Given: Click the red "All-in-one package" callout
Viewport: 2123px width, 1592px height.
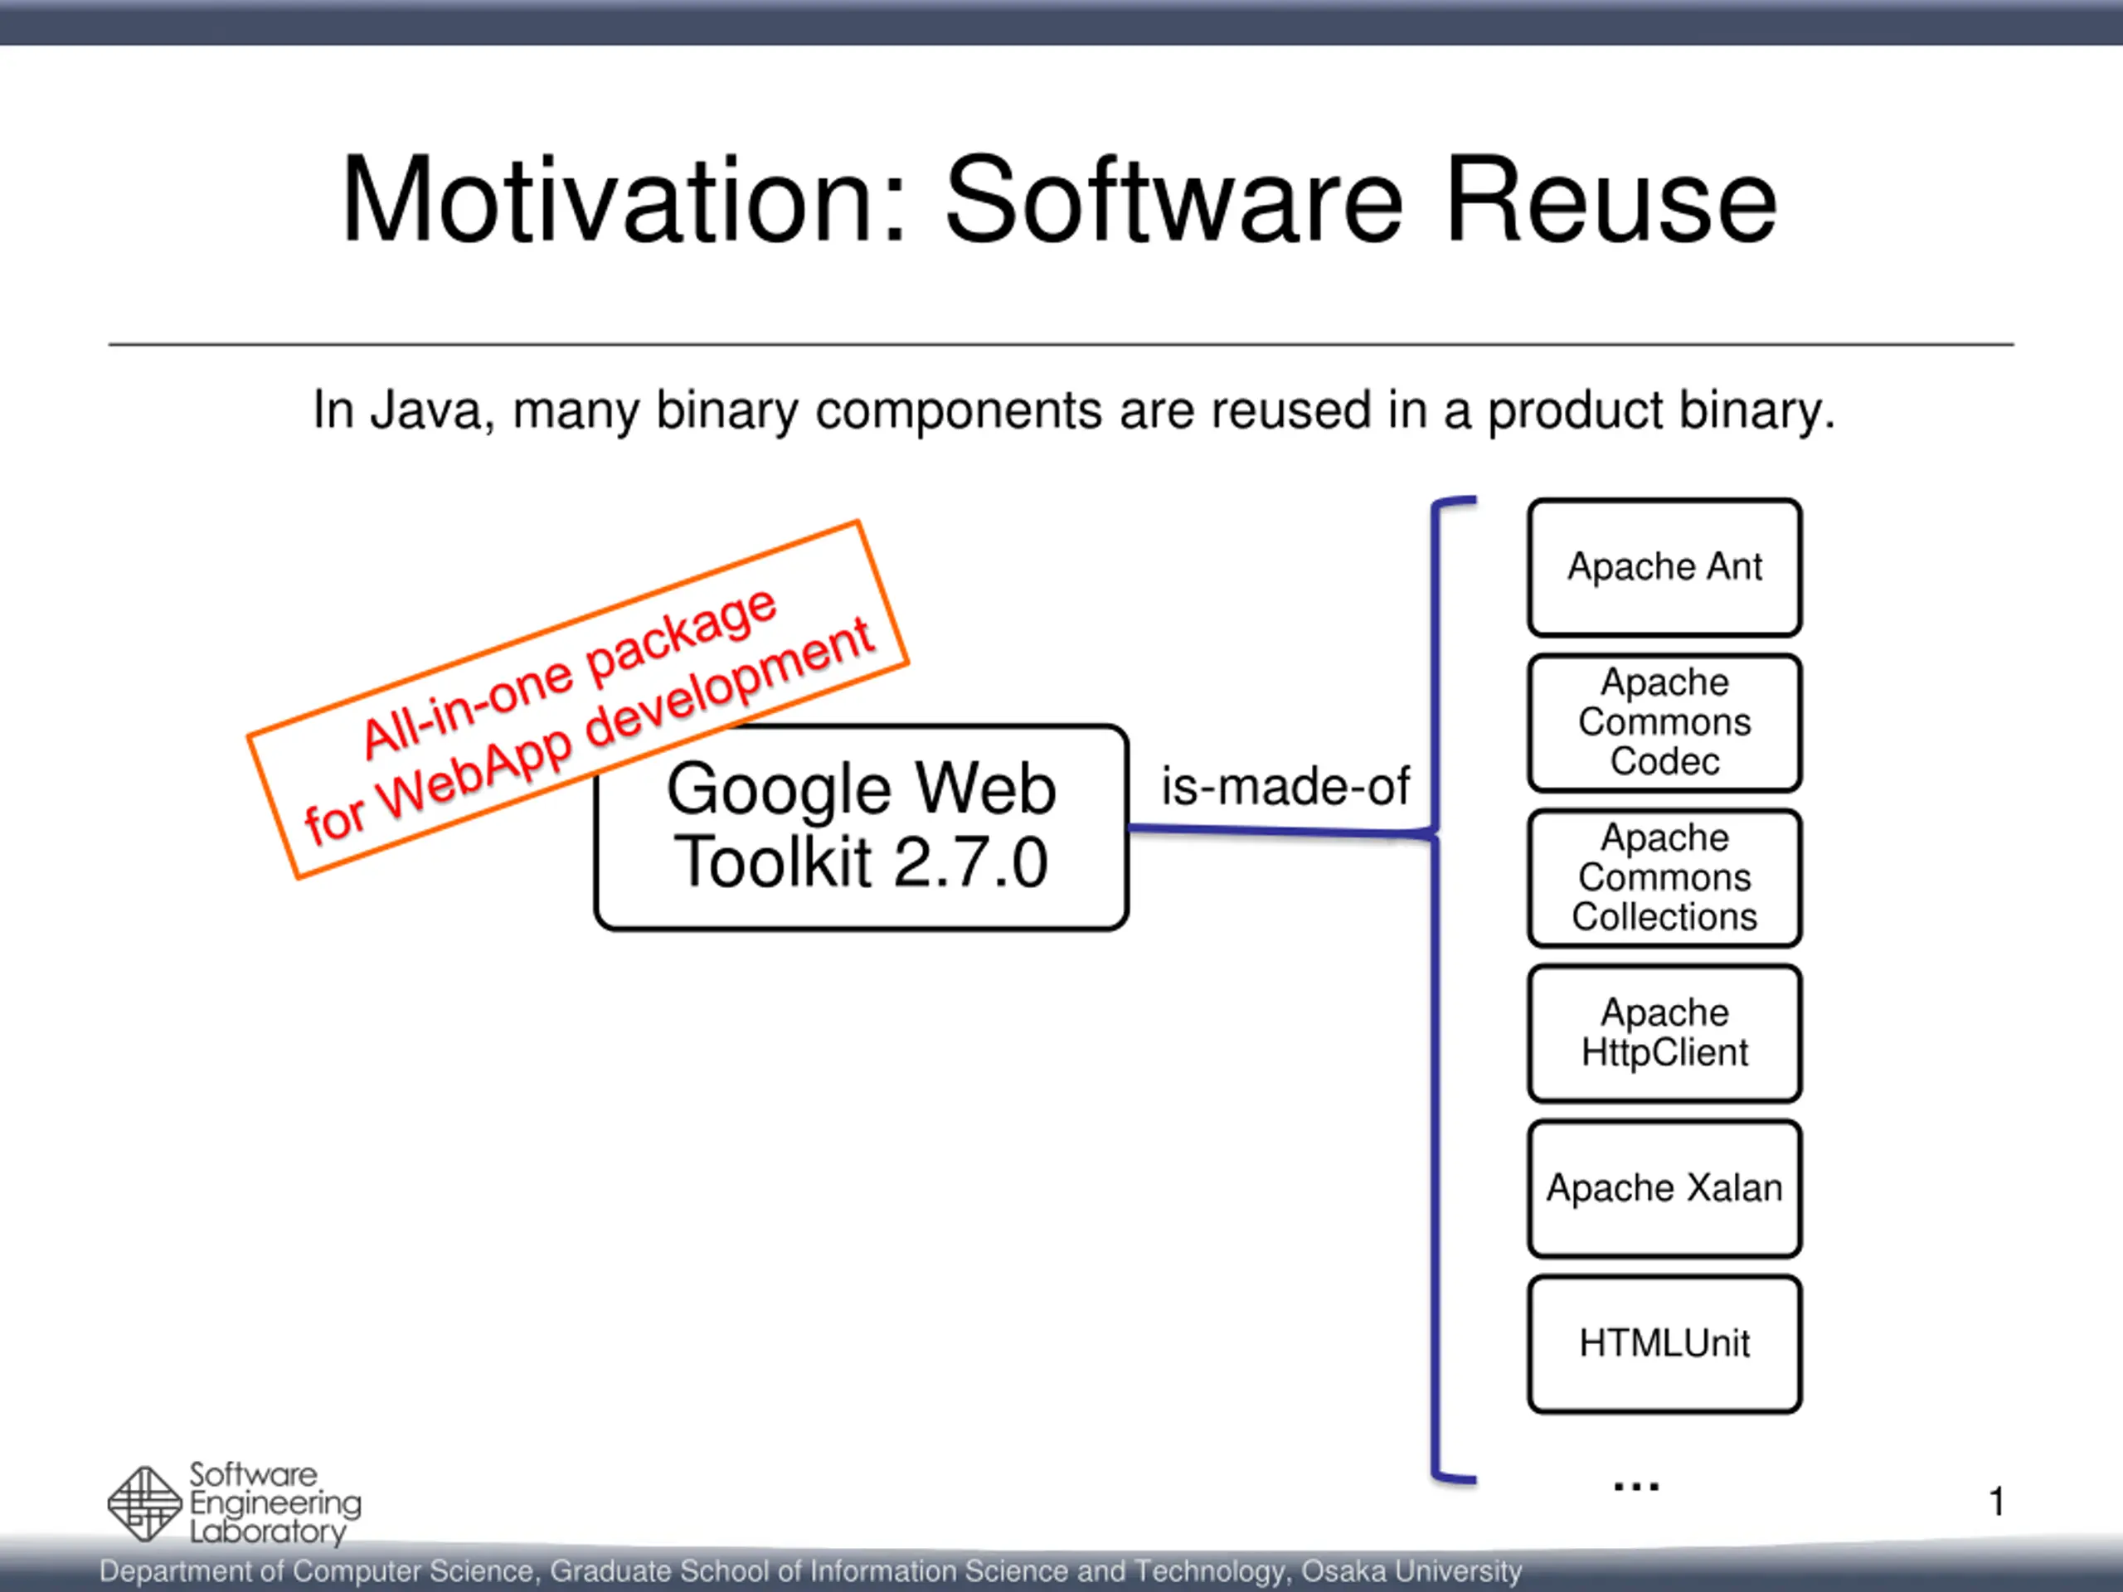Looking at the screenshot, I should [578, 700].
